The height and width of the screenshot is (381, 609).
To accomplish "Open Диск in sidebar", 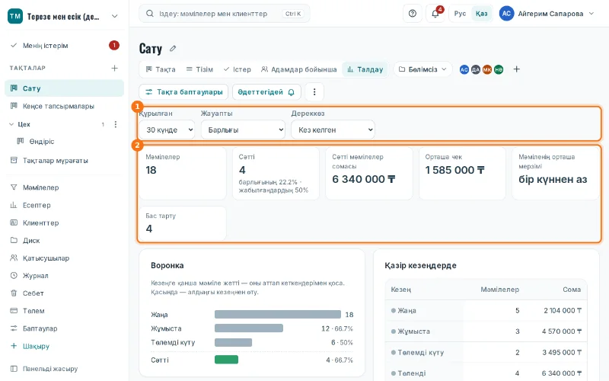I will (x=64, y=240).
